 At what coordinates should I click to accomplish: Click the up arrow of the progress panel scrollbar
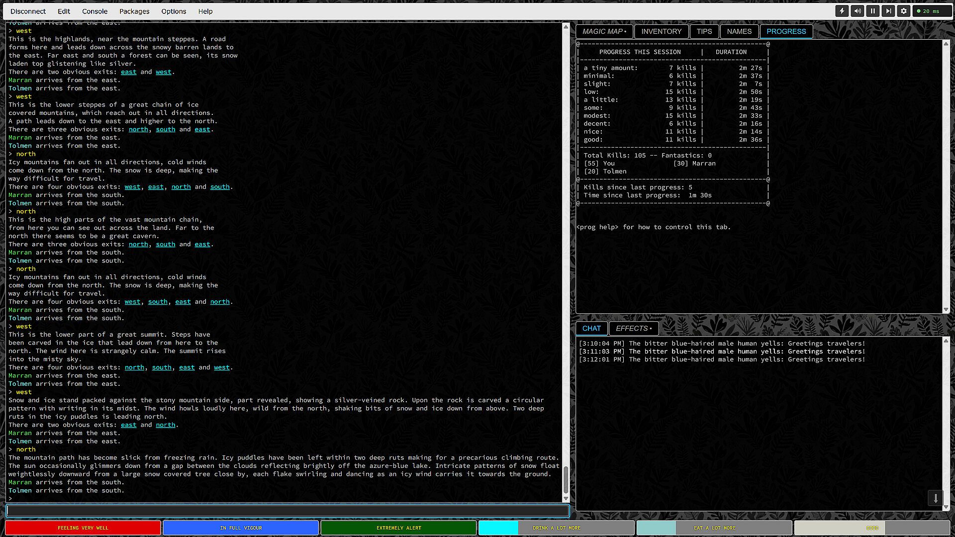click(946, 44)
